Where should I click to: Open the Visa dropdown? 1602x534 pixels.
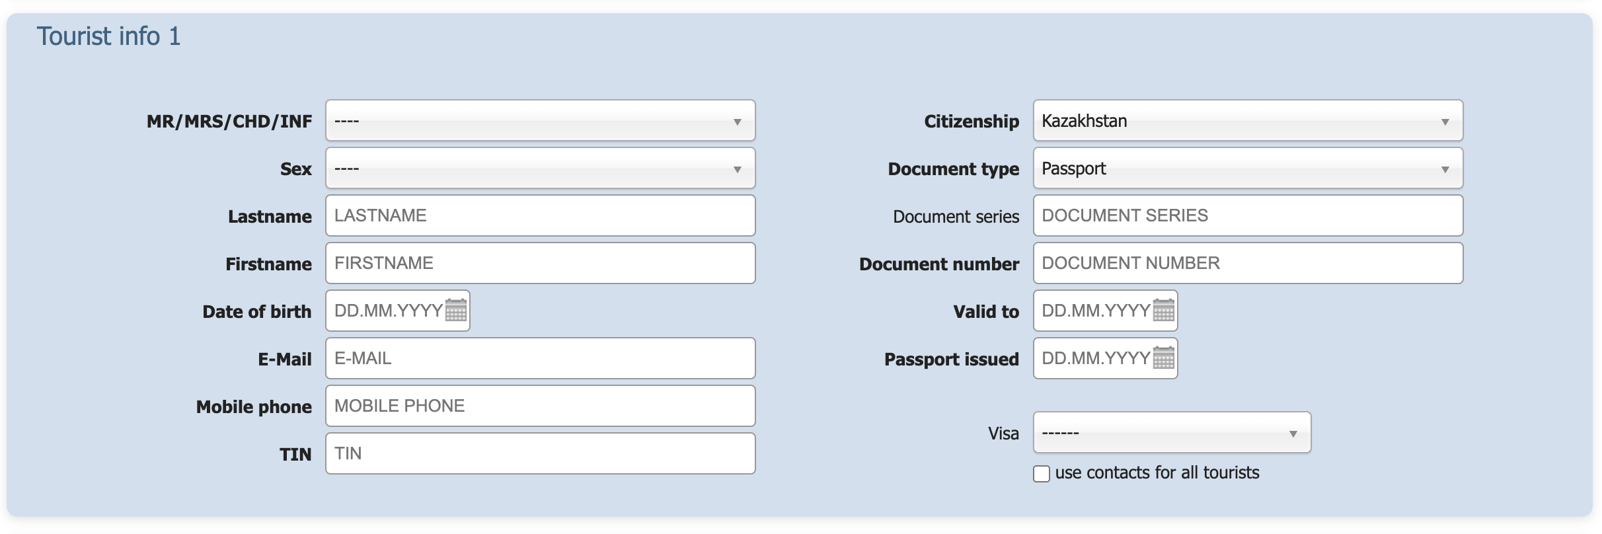[1172, 433]
